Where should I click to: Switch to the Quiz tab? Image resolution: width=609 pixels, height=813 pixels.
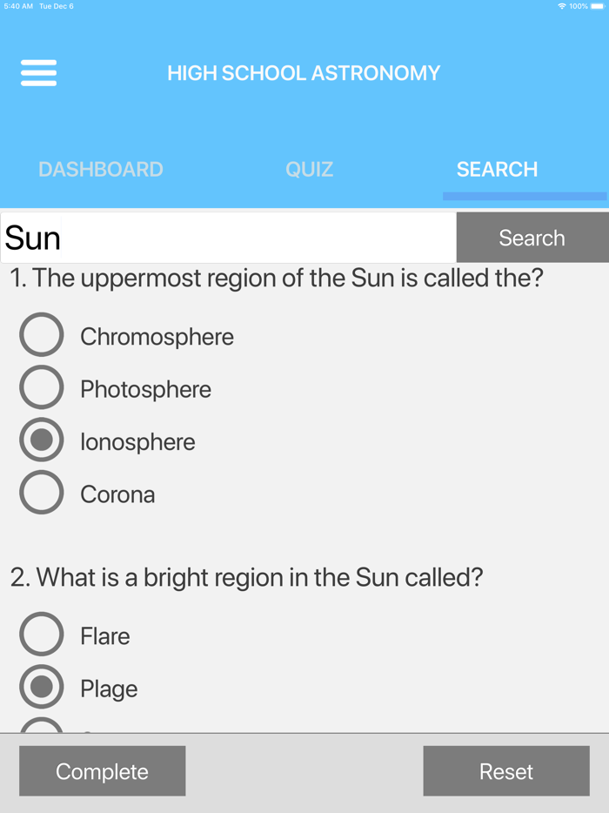coord(309,169)
